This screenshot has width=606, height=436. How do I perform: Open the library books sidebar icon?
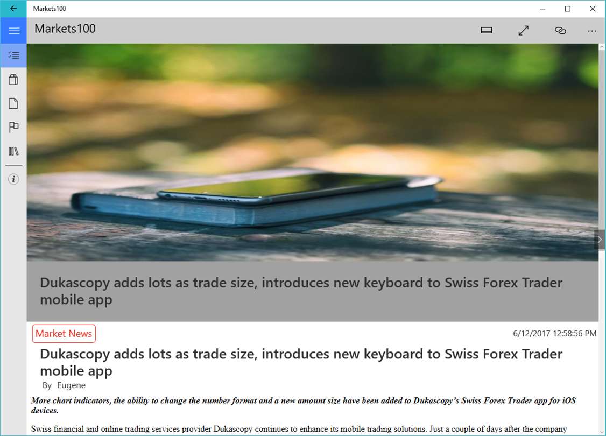click(x=13, y=151)
